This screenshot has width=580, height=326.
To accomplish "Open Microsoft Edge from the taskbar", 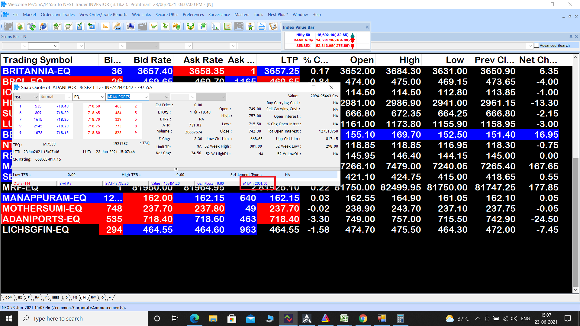I will (x=194, y=318).
